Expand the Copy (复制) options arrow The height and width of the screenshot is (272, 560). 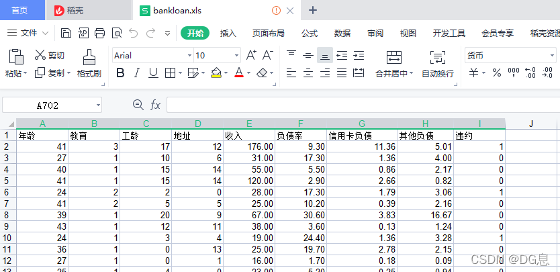pyautogui.click(x=68, y=73)
